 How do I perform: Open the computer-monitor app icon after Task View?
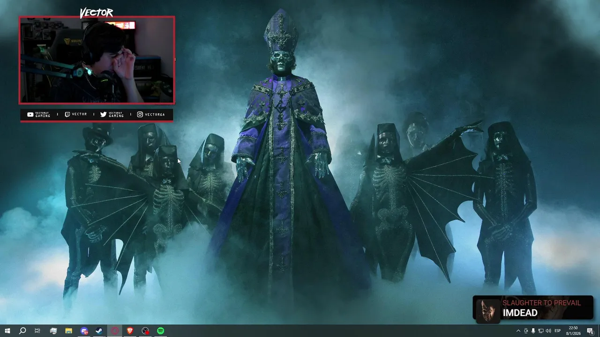53,331
